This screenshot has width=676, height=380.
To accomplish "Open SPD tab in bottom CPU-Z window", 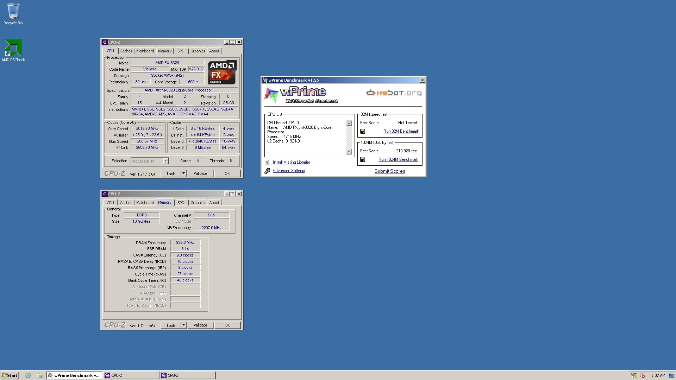I will (x=181, y=203).
